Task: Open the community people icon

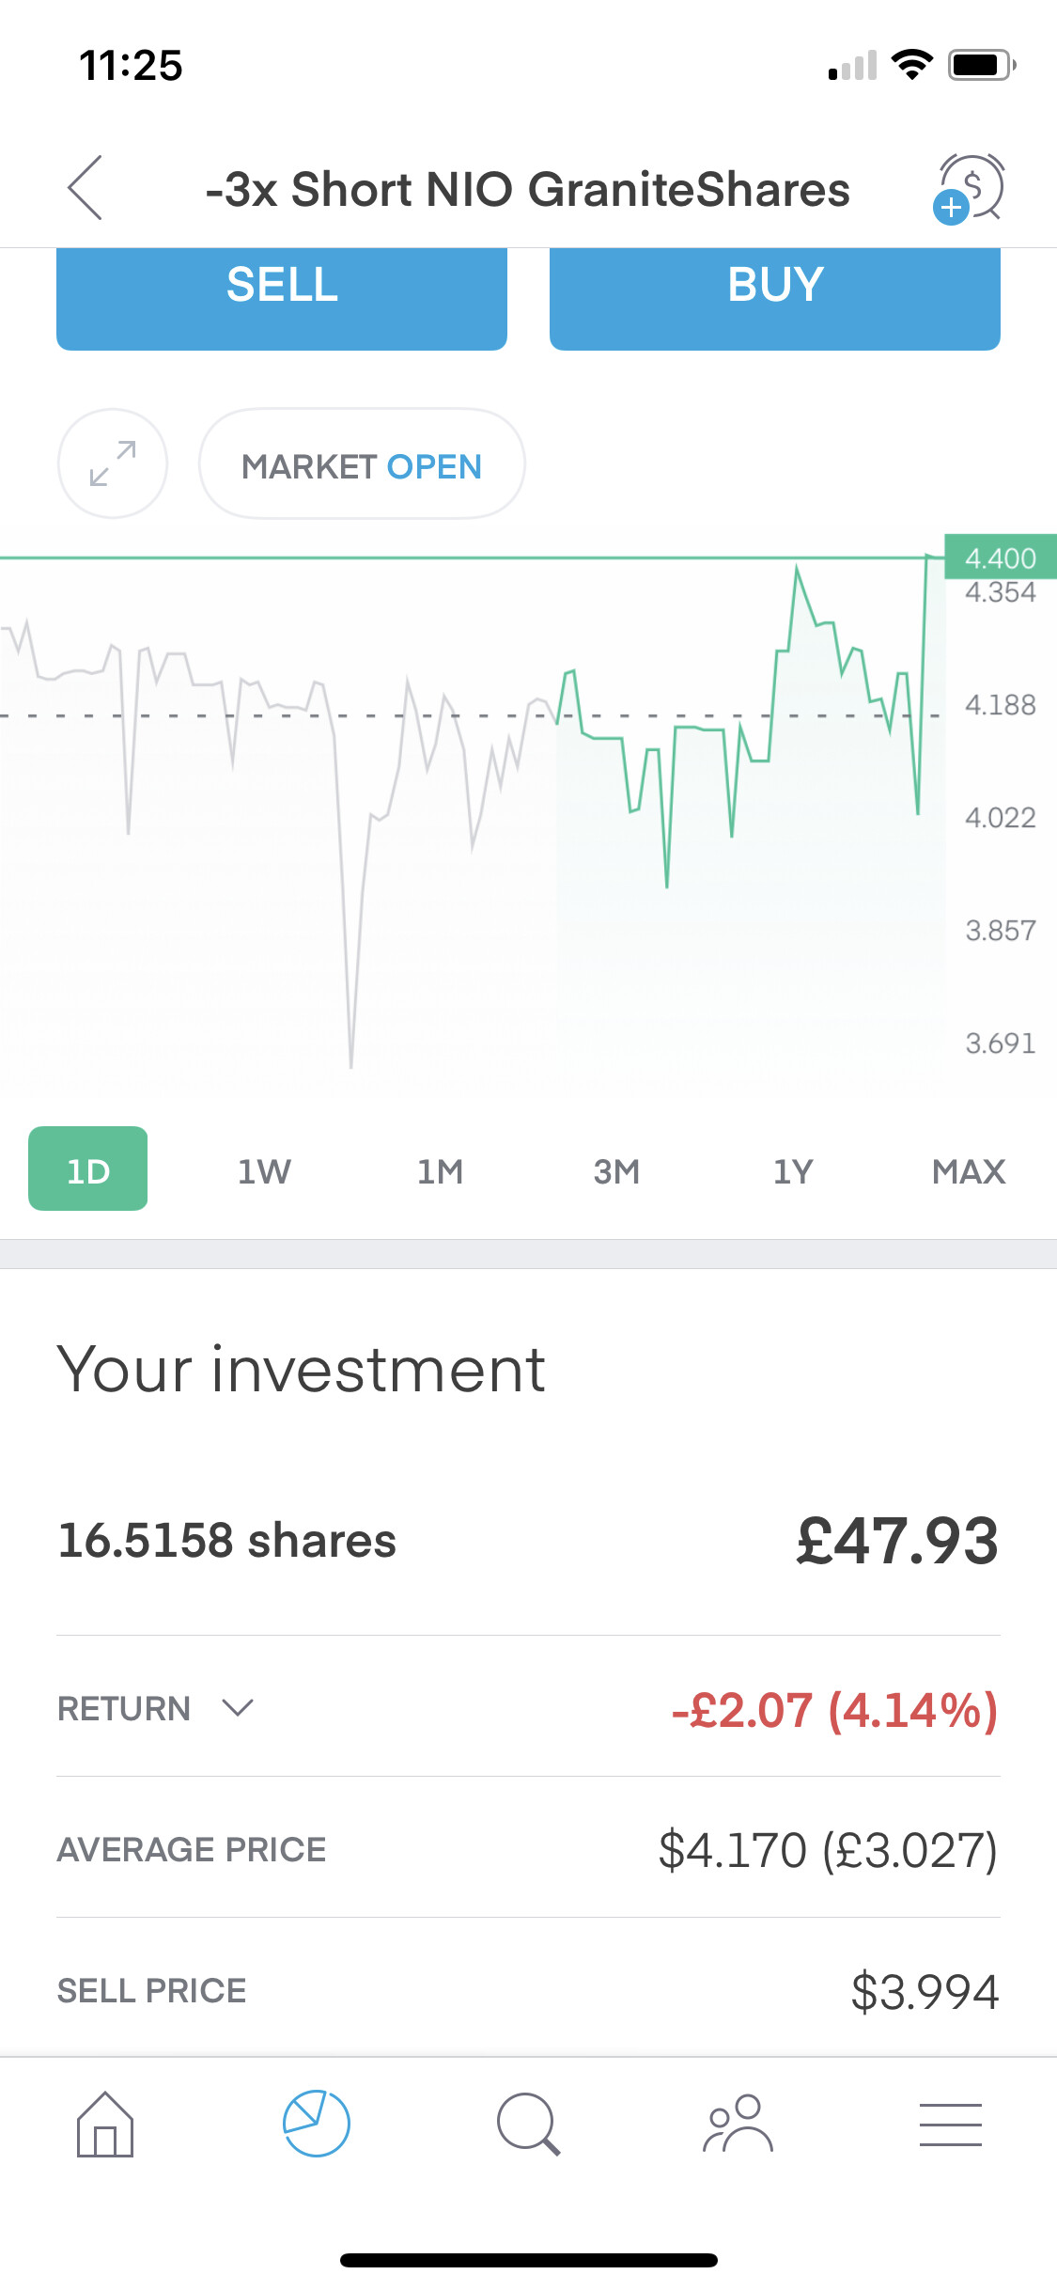Action: (738, 2125)
